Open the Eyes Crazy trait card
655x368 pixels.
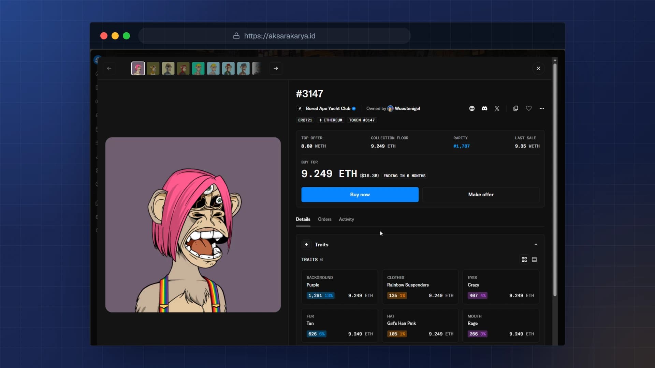point(500,287)
